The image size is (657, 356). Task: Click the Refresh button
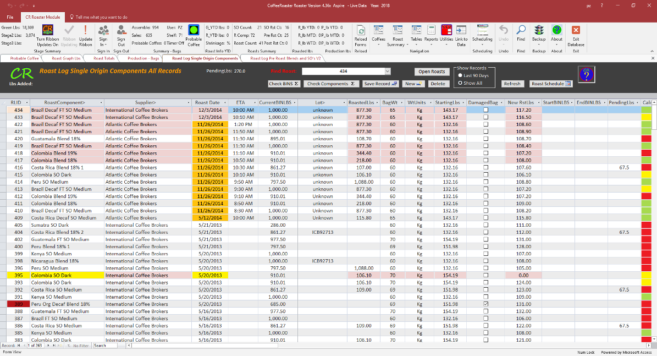click(x=512, y=84)
